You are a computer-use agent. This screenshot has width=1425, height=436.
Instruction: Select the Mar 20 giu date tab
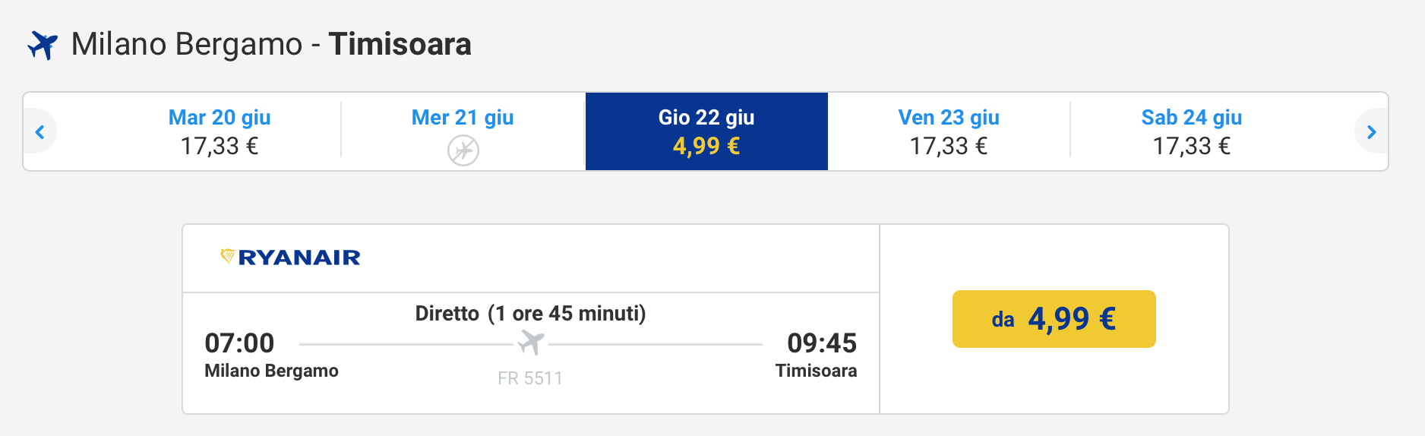coord(220,131)
